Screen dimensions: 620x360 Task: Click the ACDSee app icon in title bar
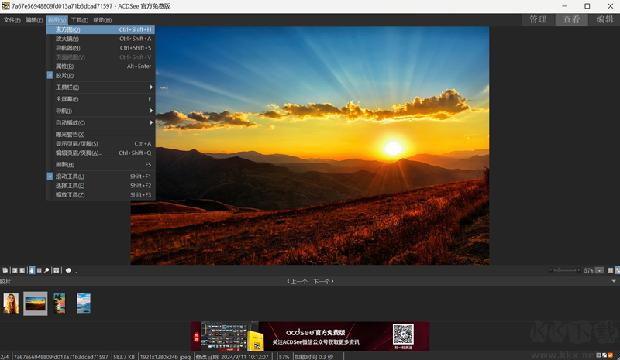5,6
